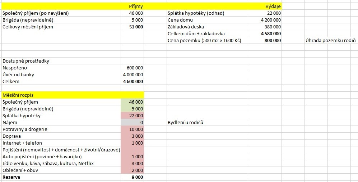The height and width of the screenshot is (182, 358).
Task: Click the Základová deska amount 380 000
Action: [x=265, y=27]
